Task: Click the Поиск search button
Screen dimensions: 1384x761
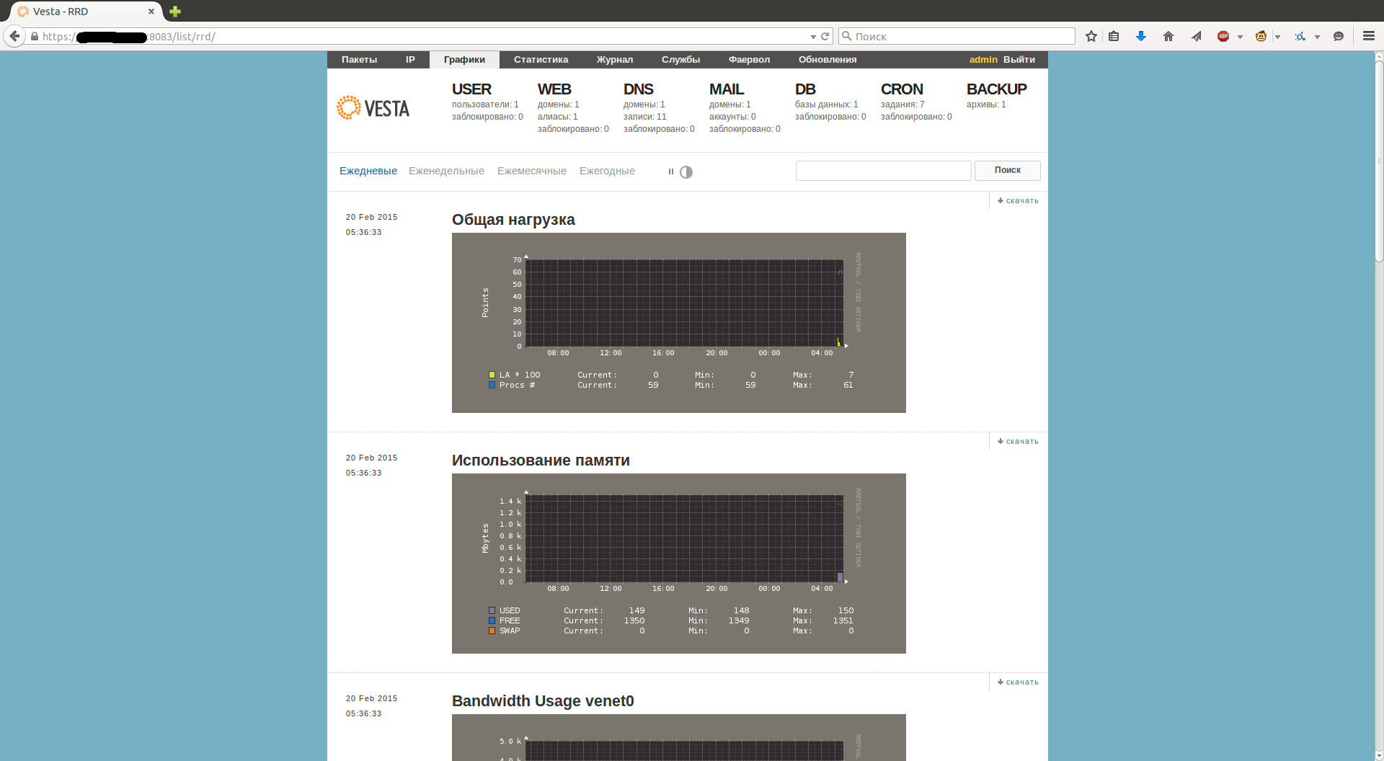Action: click(x=1007, y=171)
